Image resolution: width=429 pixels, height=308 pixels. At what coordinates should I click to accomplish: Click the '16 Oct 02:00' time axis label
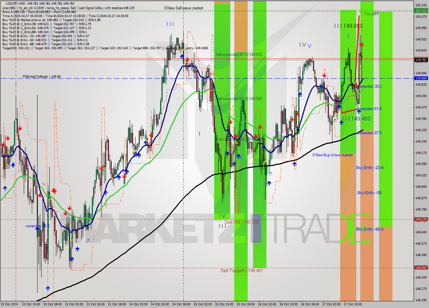(x=267, y=304)
